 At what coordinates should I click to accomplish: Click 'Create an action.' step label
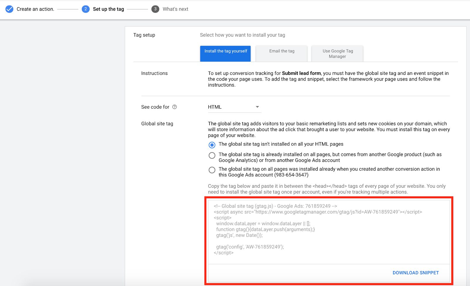pyautogui.click(x=36, y=9)
